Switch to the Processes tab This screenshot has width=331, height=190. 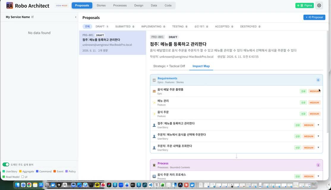click(x=120, y=5)
